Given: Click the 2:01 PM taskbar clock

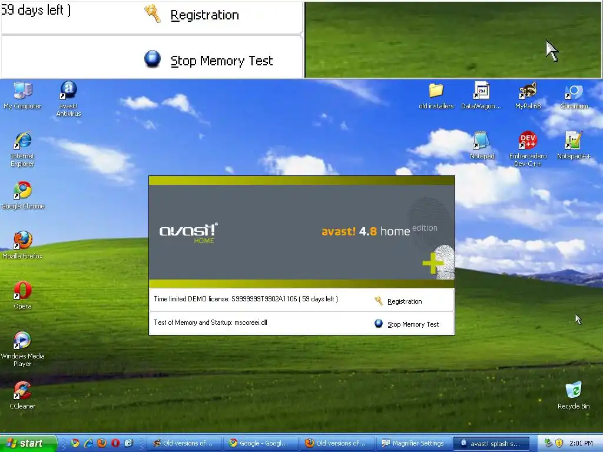Looking at the screenshot, I should coord(581,443).
